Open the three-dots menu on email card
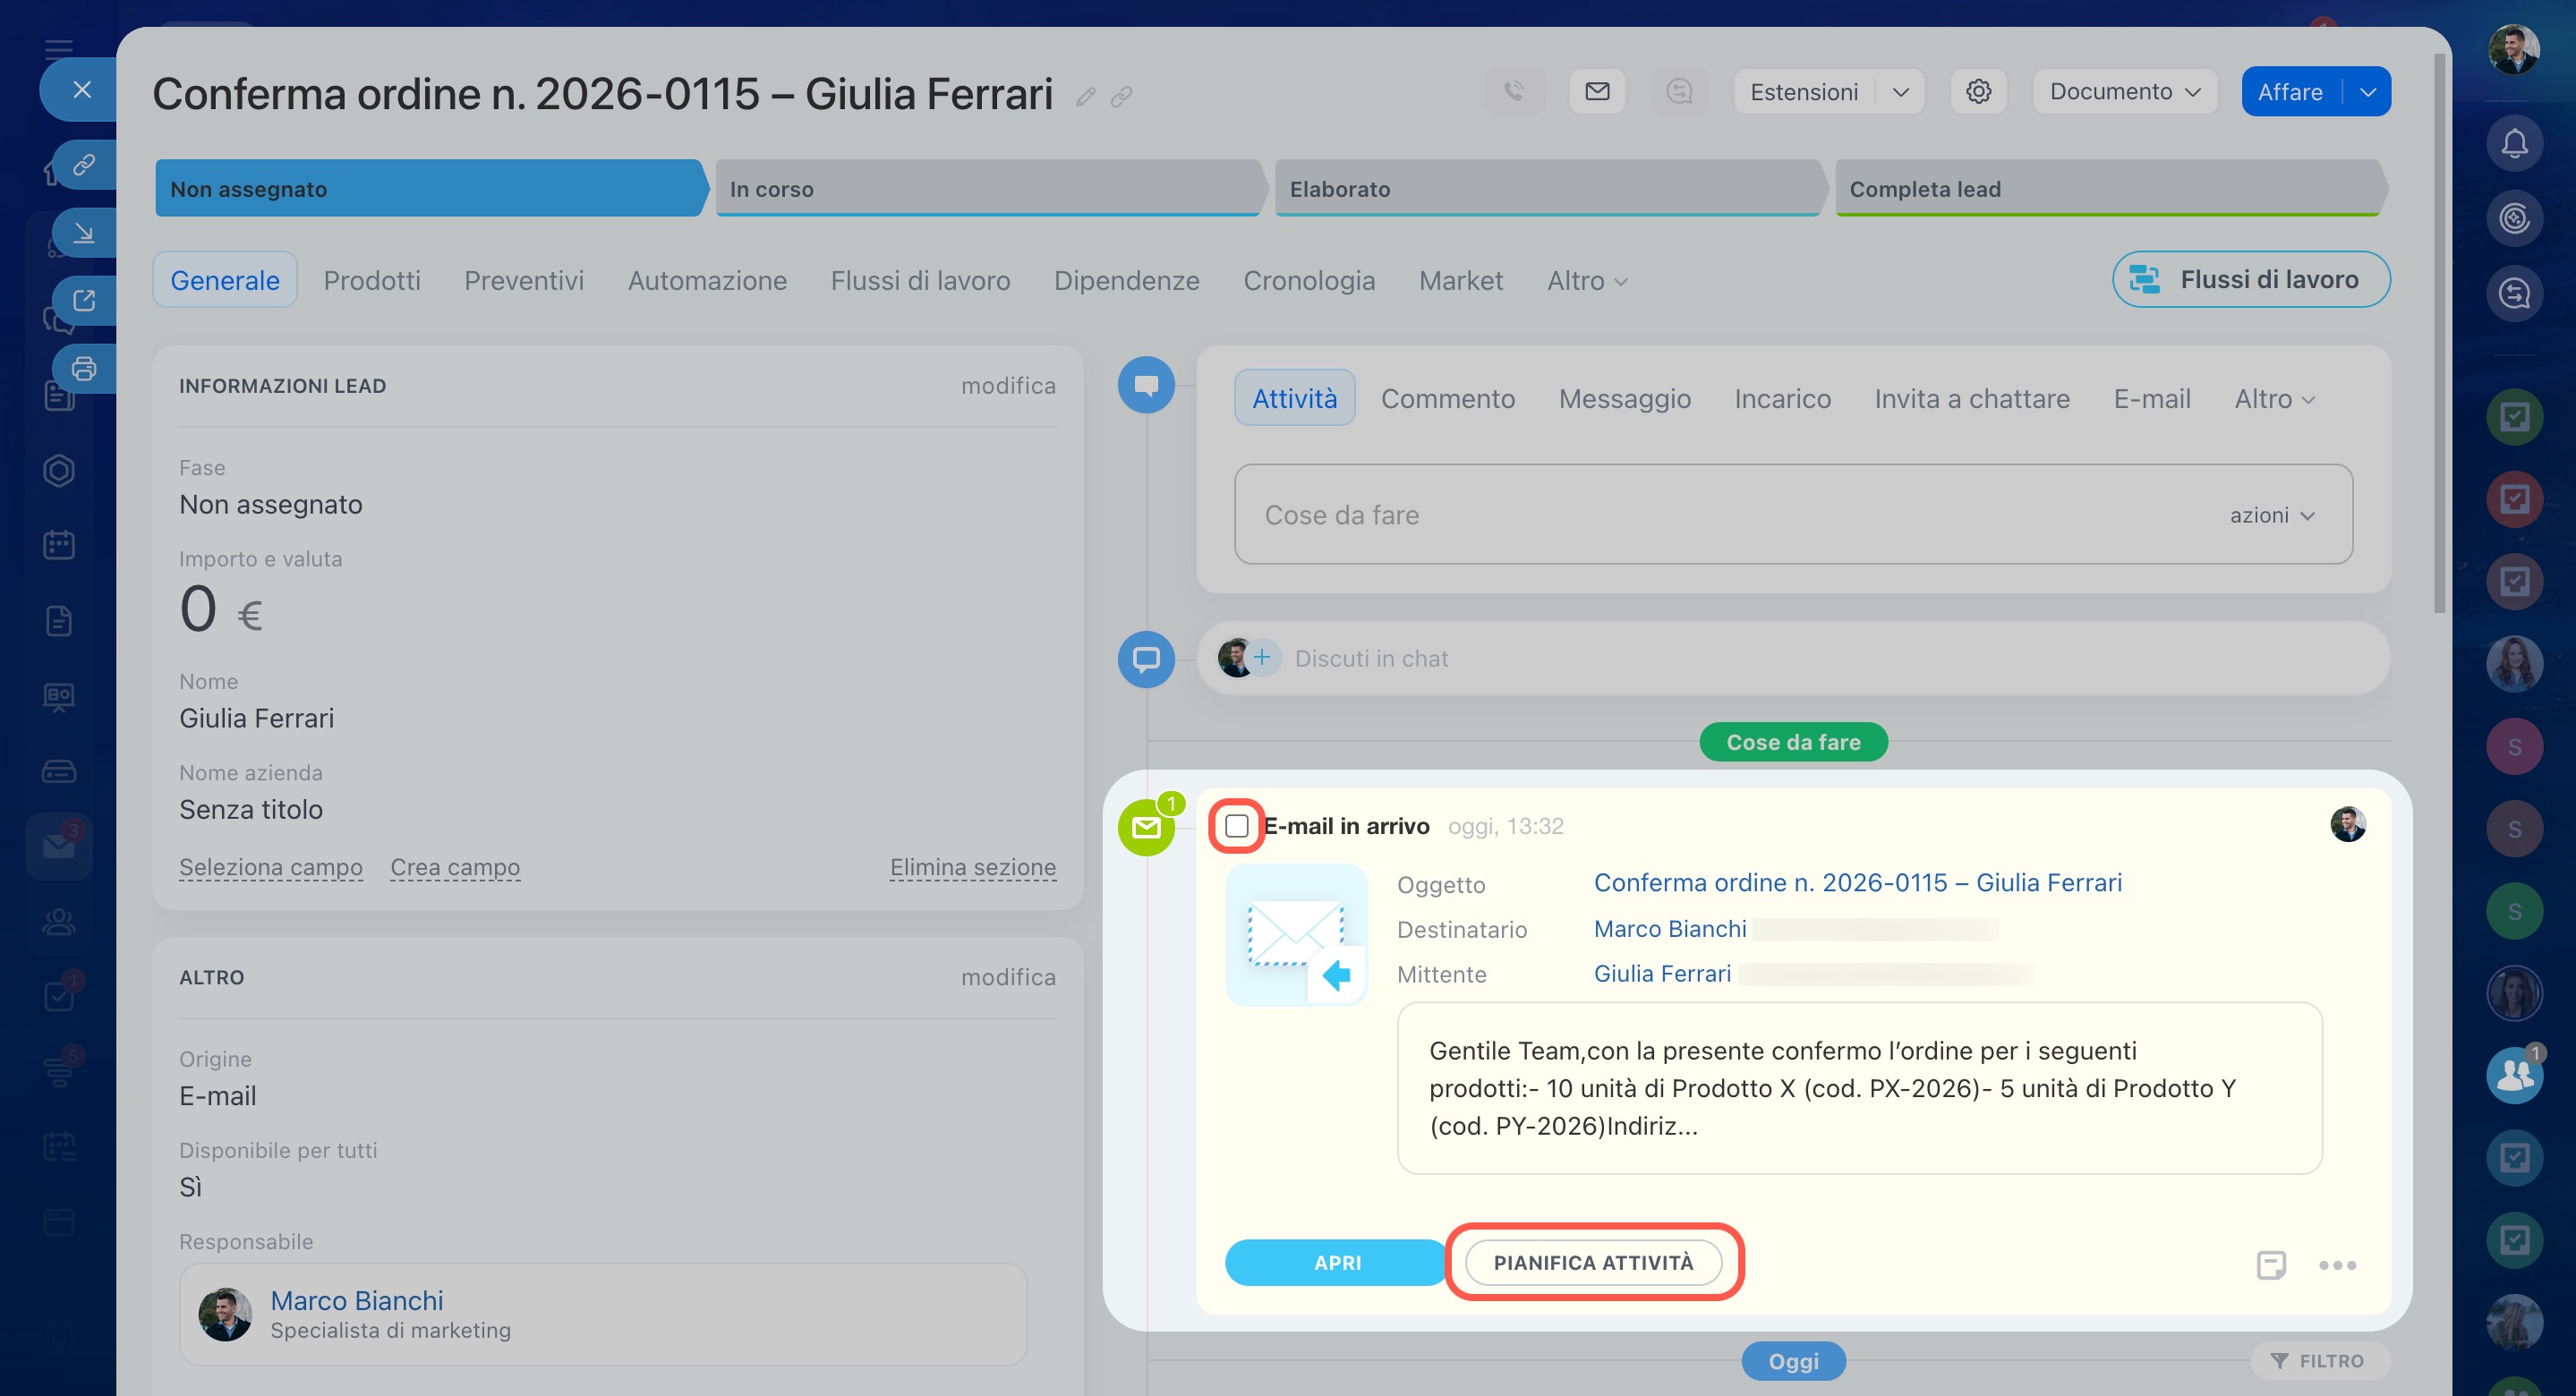Image resolution: width=2576 pixels, height=1396 pixels. tap(2337, 1265)
